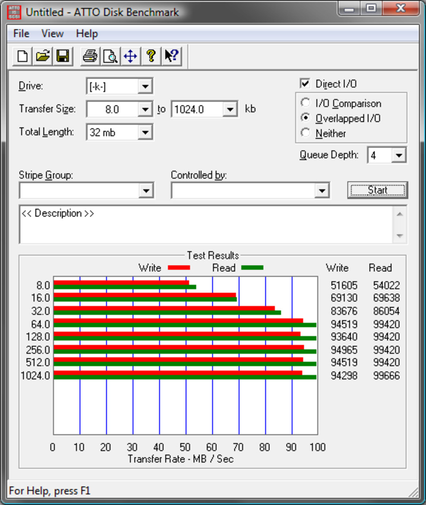Expand the minimum Transfer Size dropdown (8.0)

tap(145, 109)
